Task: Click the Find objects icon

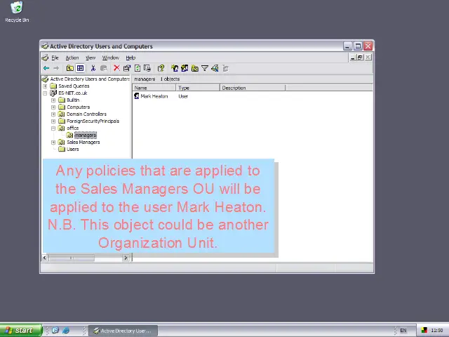Action: (x=215, y=68)
